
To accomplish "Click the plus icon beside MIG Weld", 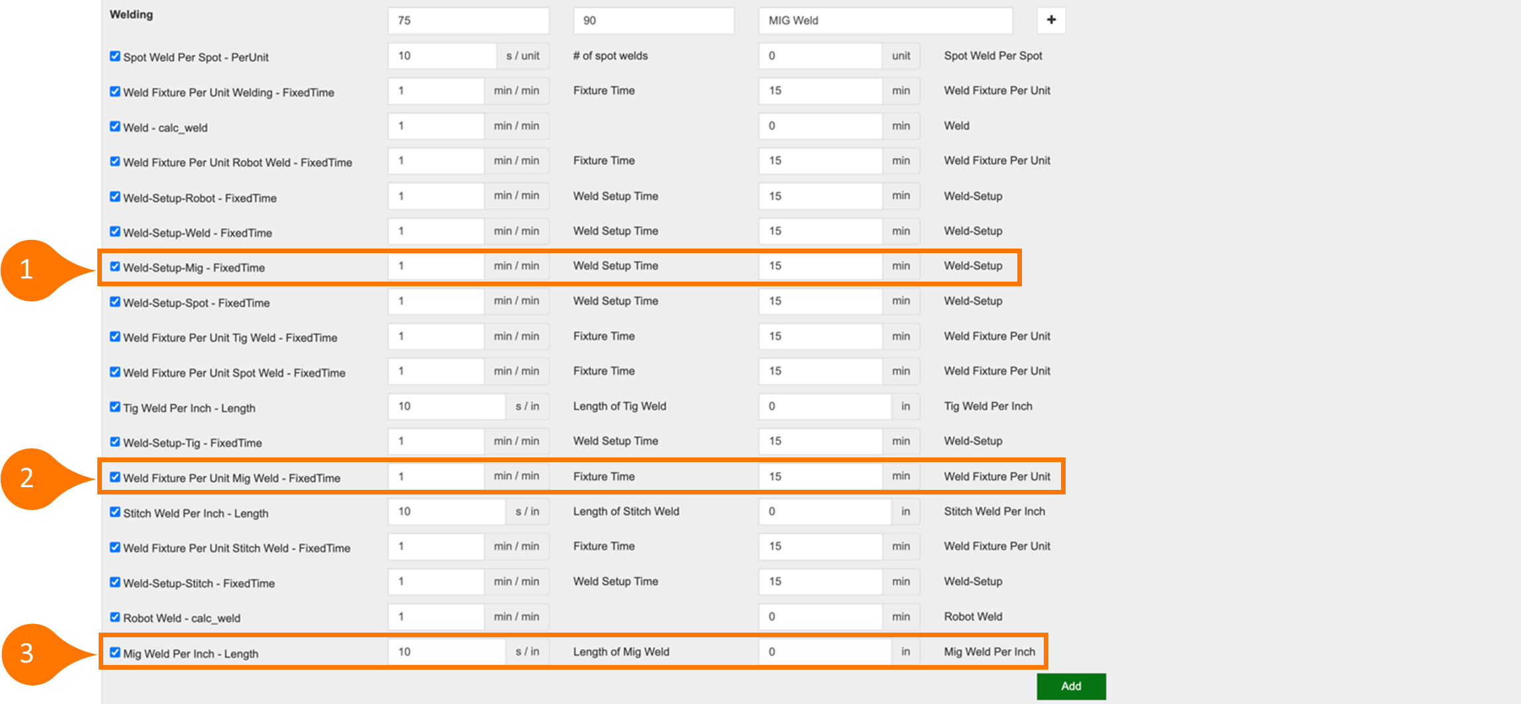I will pyautogui.click(x=1050, y=20).
